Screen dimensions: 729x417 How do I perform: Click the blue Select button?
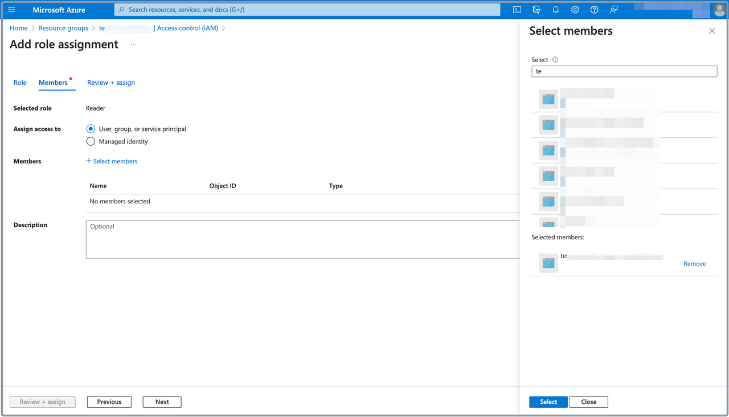[x=548, y=402]
